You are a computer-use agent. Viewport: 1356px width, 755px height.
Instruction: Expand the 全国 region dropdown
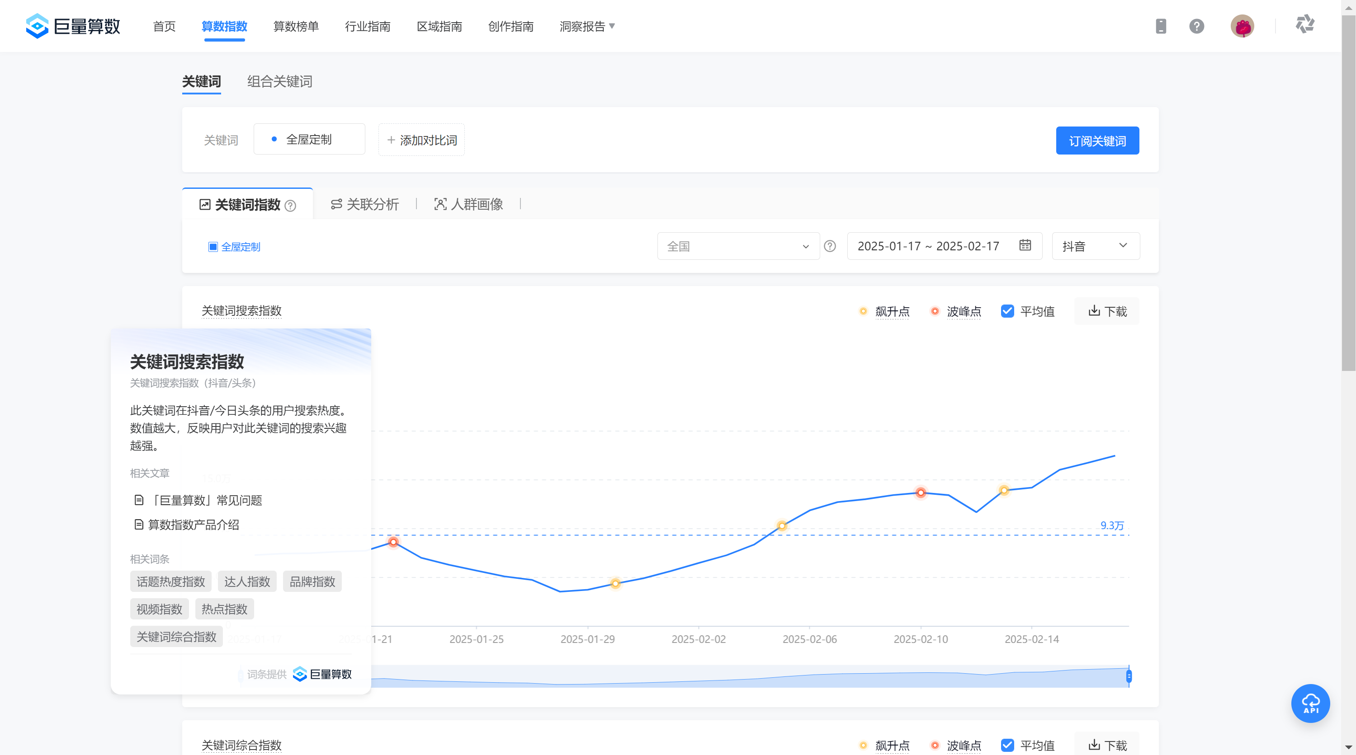click(x=738, y=246)
